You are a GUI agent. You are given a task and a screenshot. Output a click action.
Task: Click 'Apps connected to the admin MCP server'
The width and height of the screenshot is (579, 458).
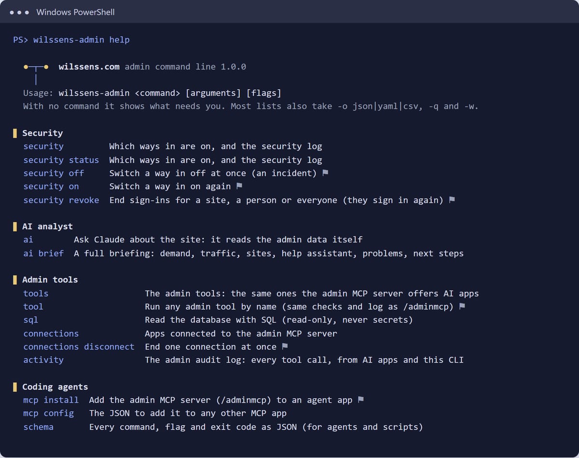point(241,333)
